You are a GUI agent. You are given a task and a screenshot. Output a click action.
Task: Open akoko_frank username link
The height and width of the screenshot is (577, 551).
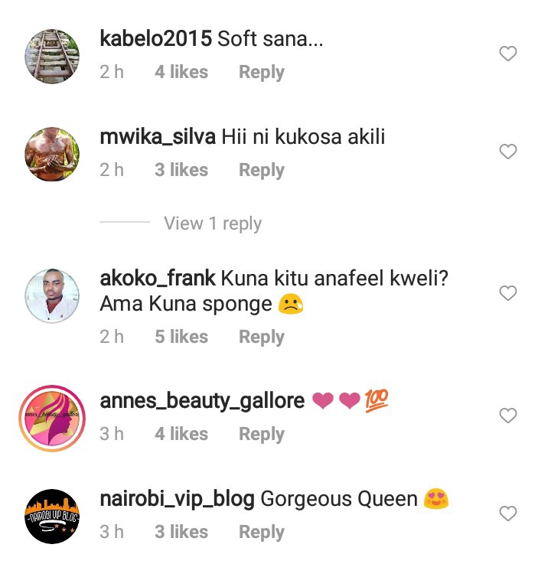(x=158, y=279)
